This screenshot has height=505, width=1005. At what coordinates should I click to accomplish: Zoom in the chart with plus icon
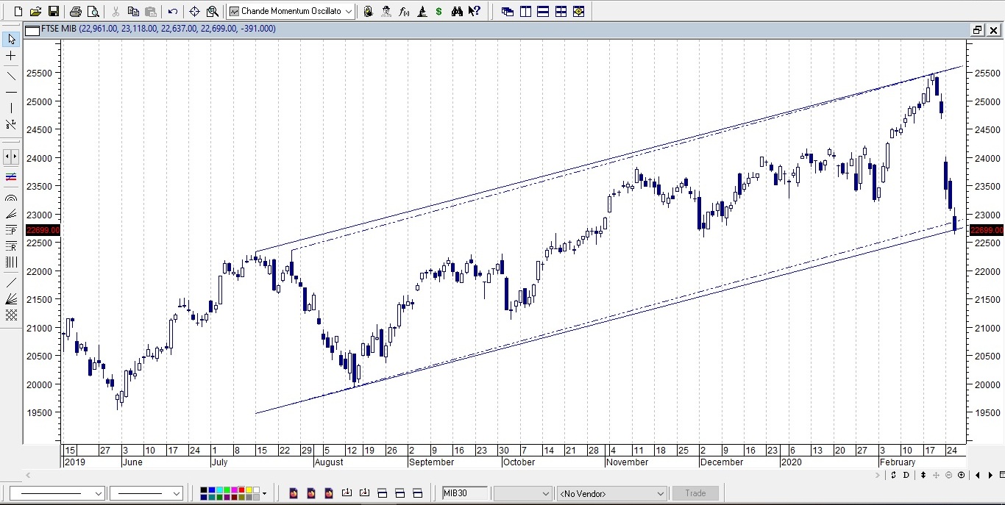[961, 476]
